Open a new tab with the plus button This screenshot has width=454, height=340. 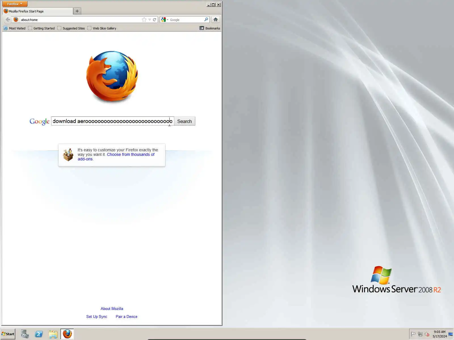[77, 11]
